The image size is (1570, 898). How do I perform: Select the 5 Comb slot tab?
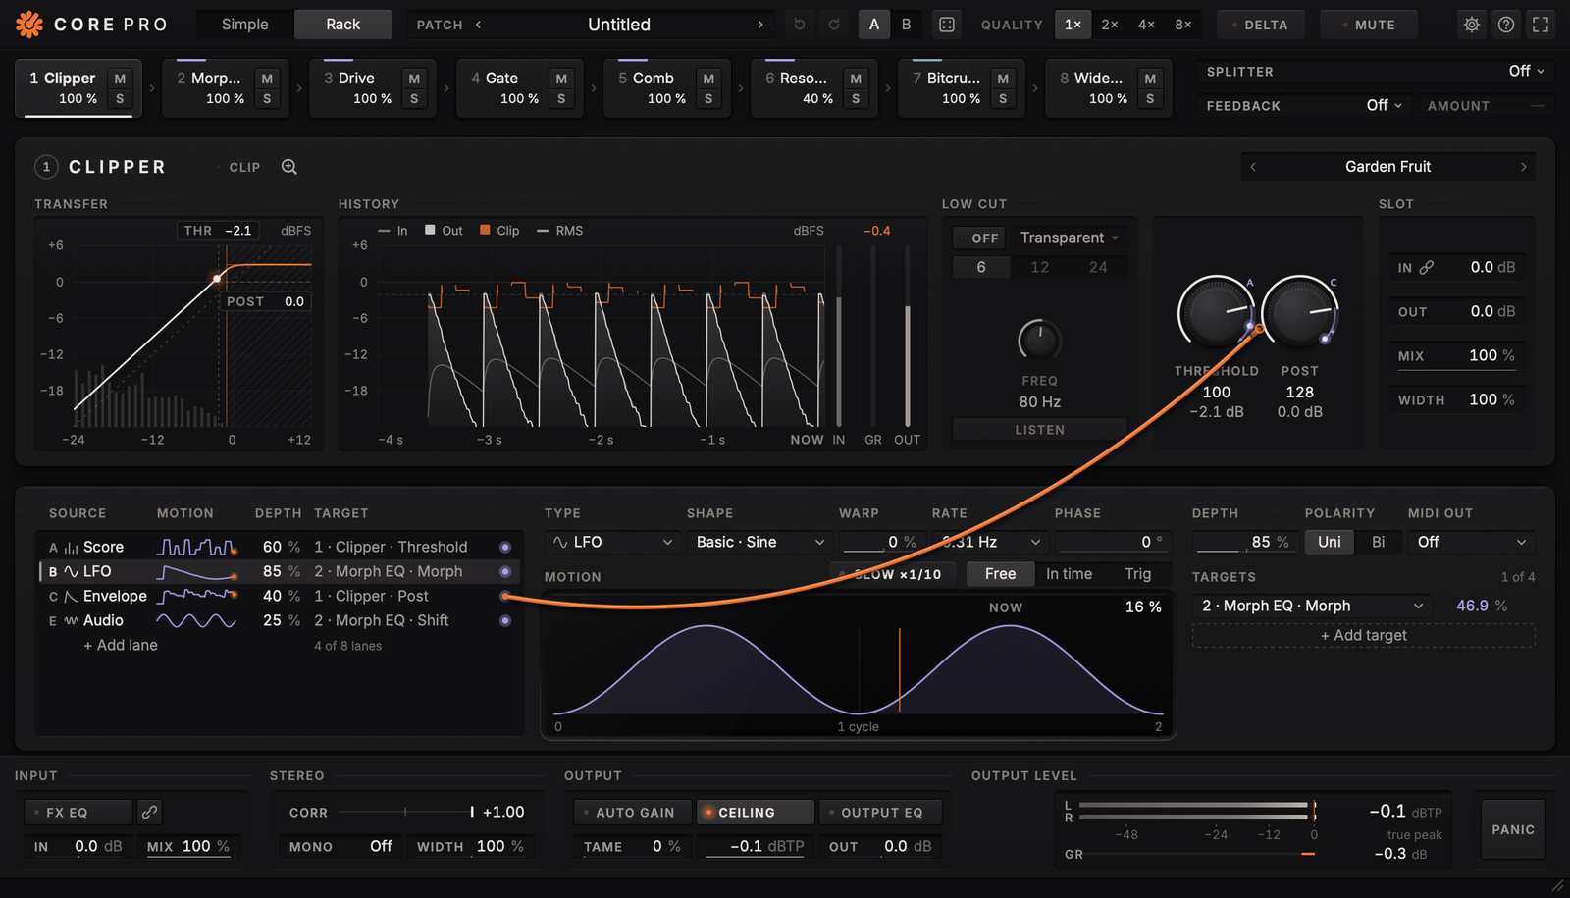click(x=667, y=88)
